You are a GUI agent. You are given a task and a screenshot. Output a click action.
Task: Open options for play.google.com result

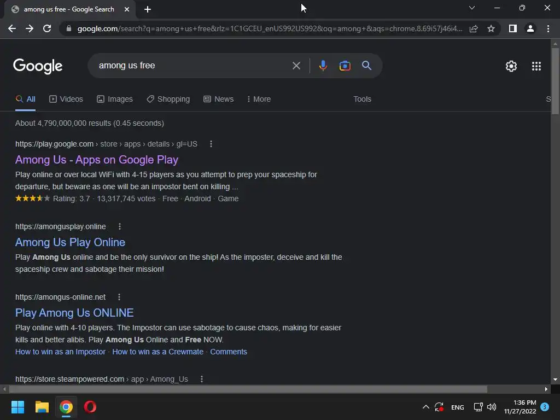pyautogui.click(x=211, y=144)
